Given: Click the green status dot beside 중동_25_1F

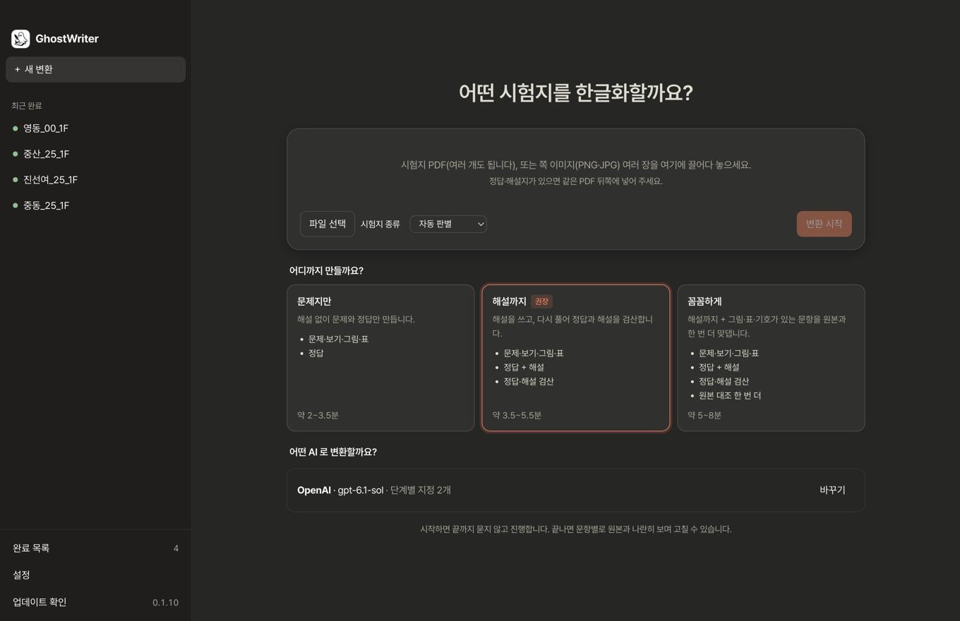Looking at the screenshot, I should 16,205.
